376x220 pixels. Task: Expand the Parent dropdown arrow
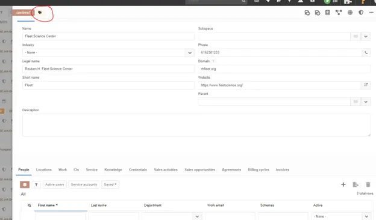pos(366,102)
